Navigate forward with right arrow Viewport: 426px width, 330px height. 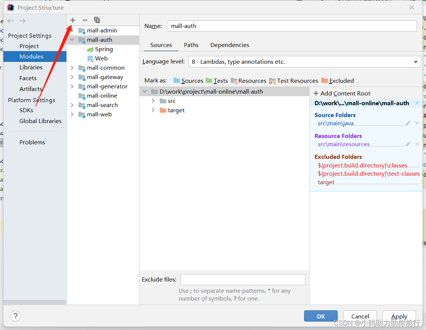22,21
